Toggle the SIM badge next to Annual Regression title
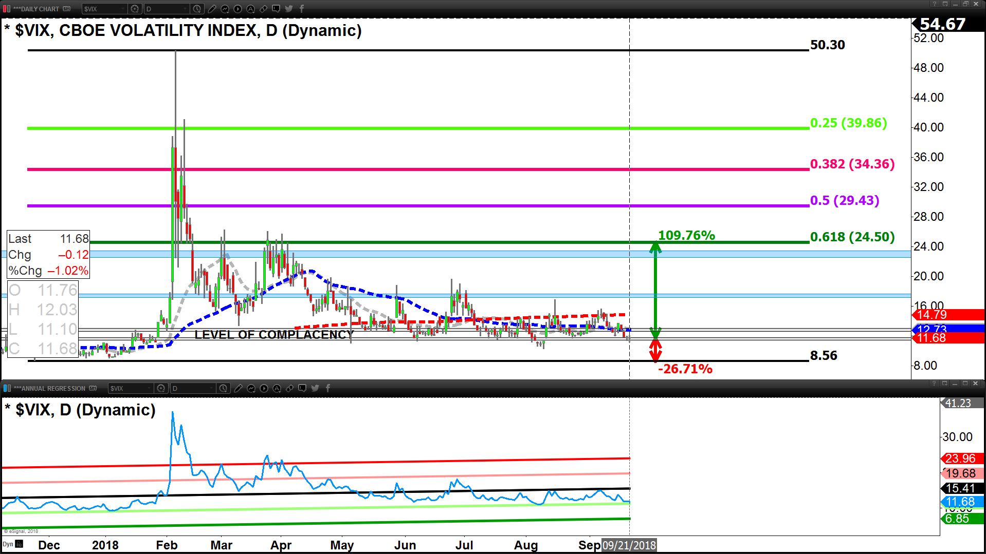This screenshot has width=986, height=554. [x=93, y=388]
